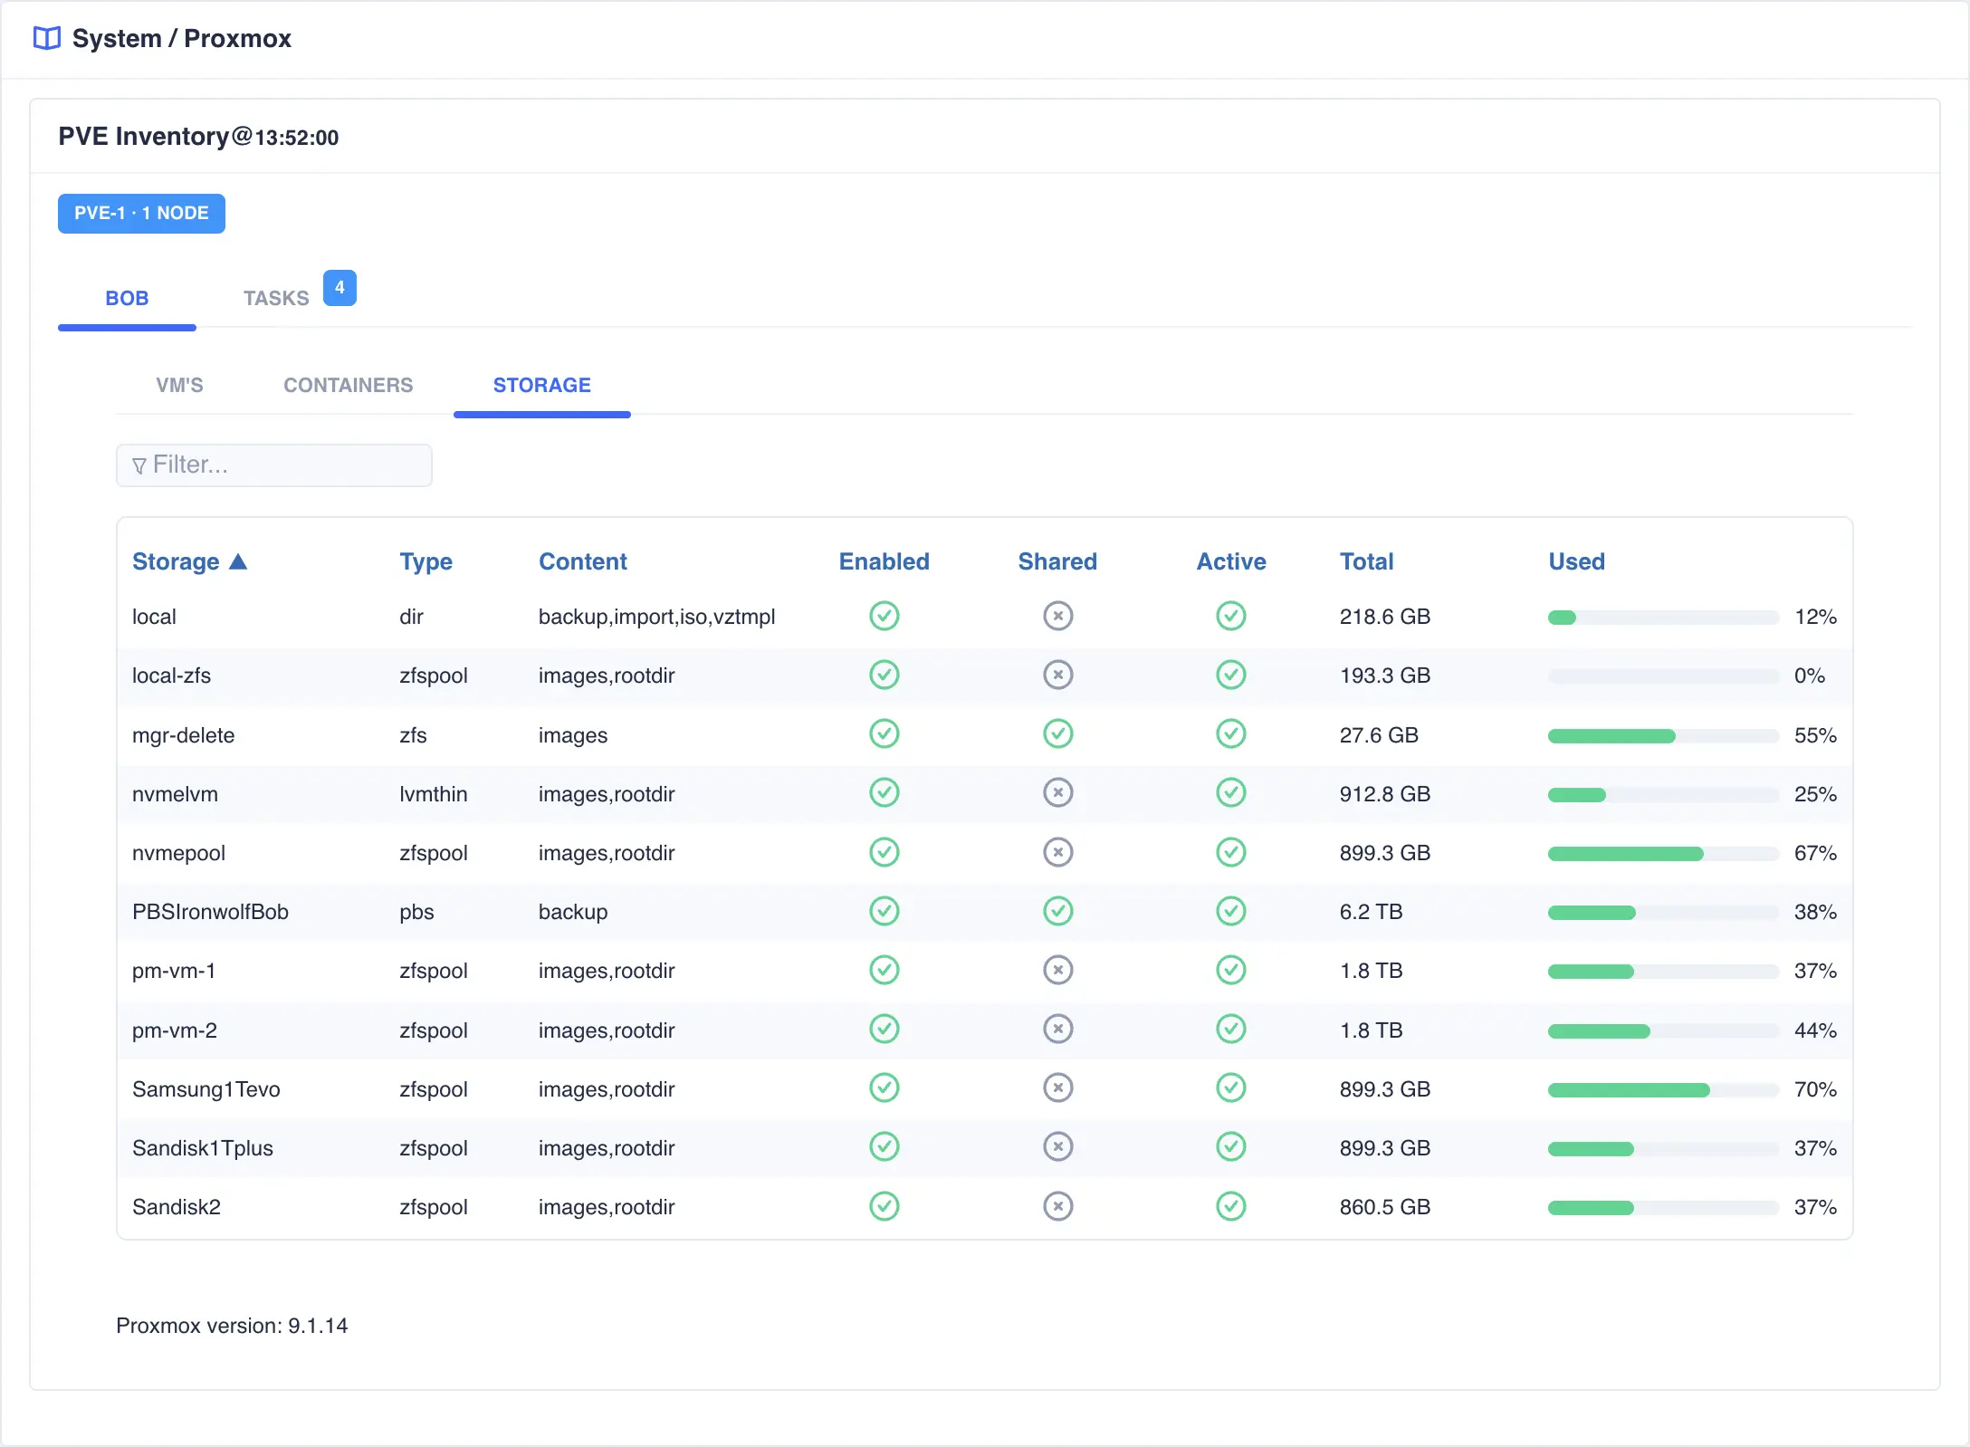Sort by the Used column header
Image resolution: width=1970 pixels, height=1447 pixels.
[1576, 561]
